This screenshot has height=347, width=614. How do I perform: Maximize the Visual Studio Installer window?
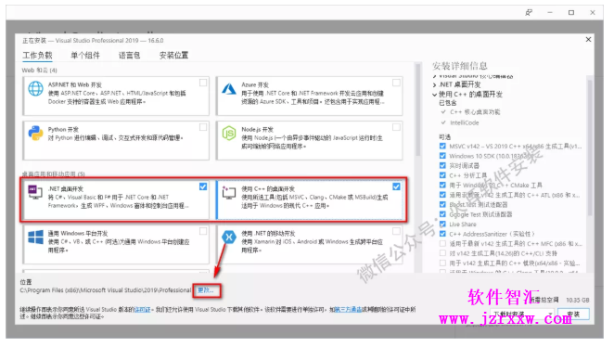click(x=571, y=13)
